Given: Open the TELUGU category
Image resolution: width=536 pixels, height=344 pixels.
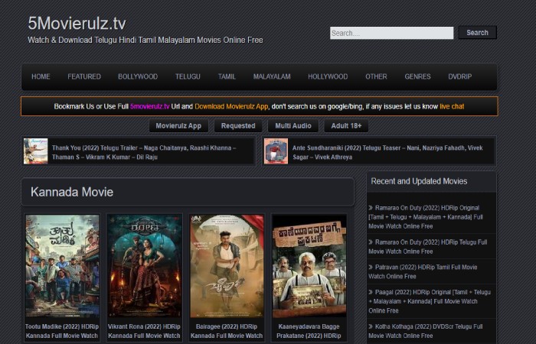Looking at the screenshot, I should point(188,76).
